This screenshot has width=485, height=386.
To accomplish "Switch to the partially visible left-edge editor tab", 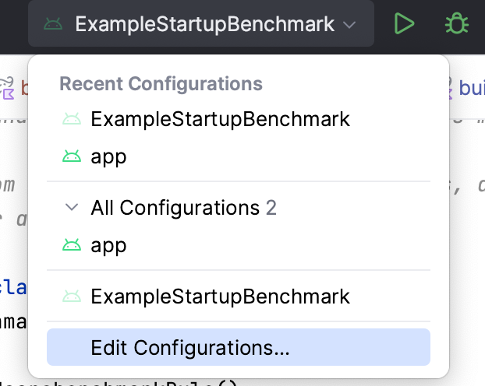I will coord(14,89).
